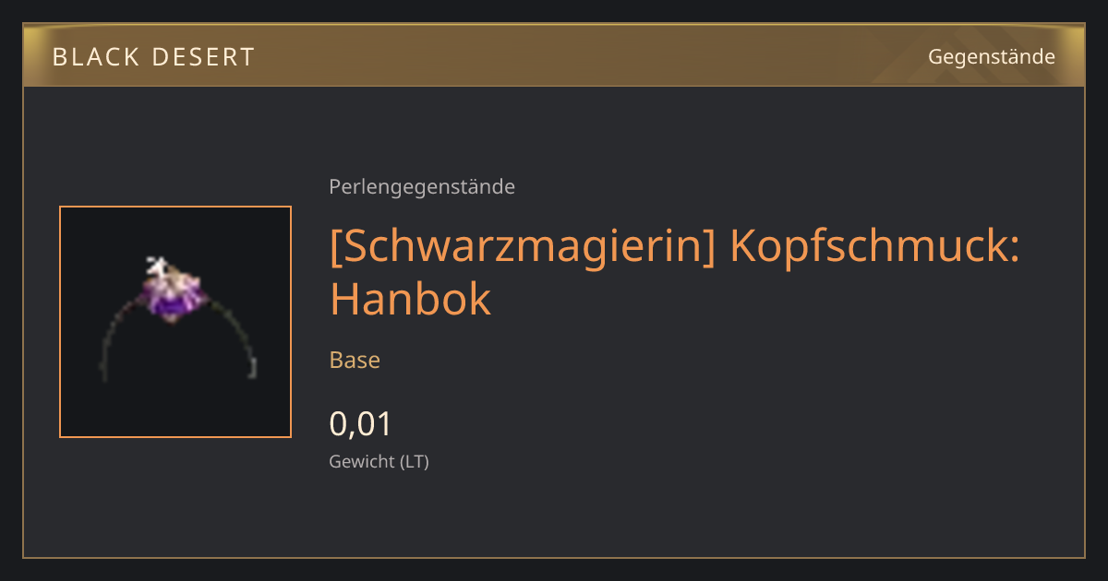The image size is (1108, 581).
Task: Open the Gegenstände section link
Action: pyautogui.click(x=991, y=57)
